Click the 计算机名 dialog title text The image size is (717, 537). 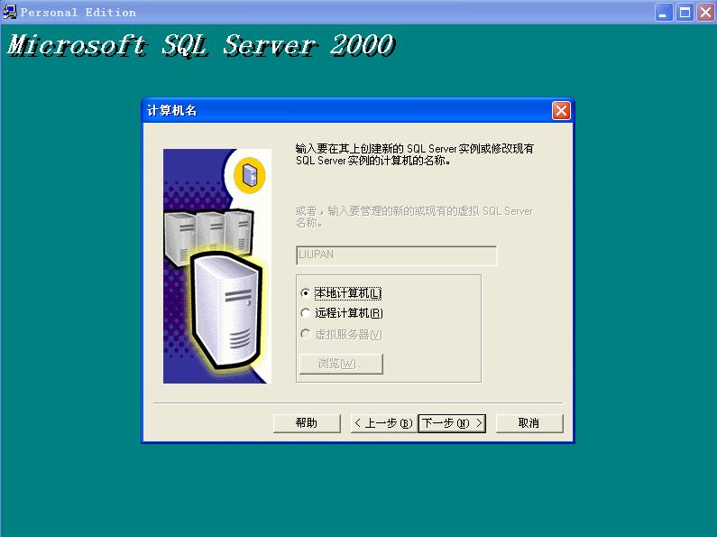pos(171,111)
